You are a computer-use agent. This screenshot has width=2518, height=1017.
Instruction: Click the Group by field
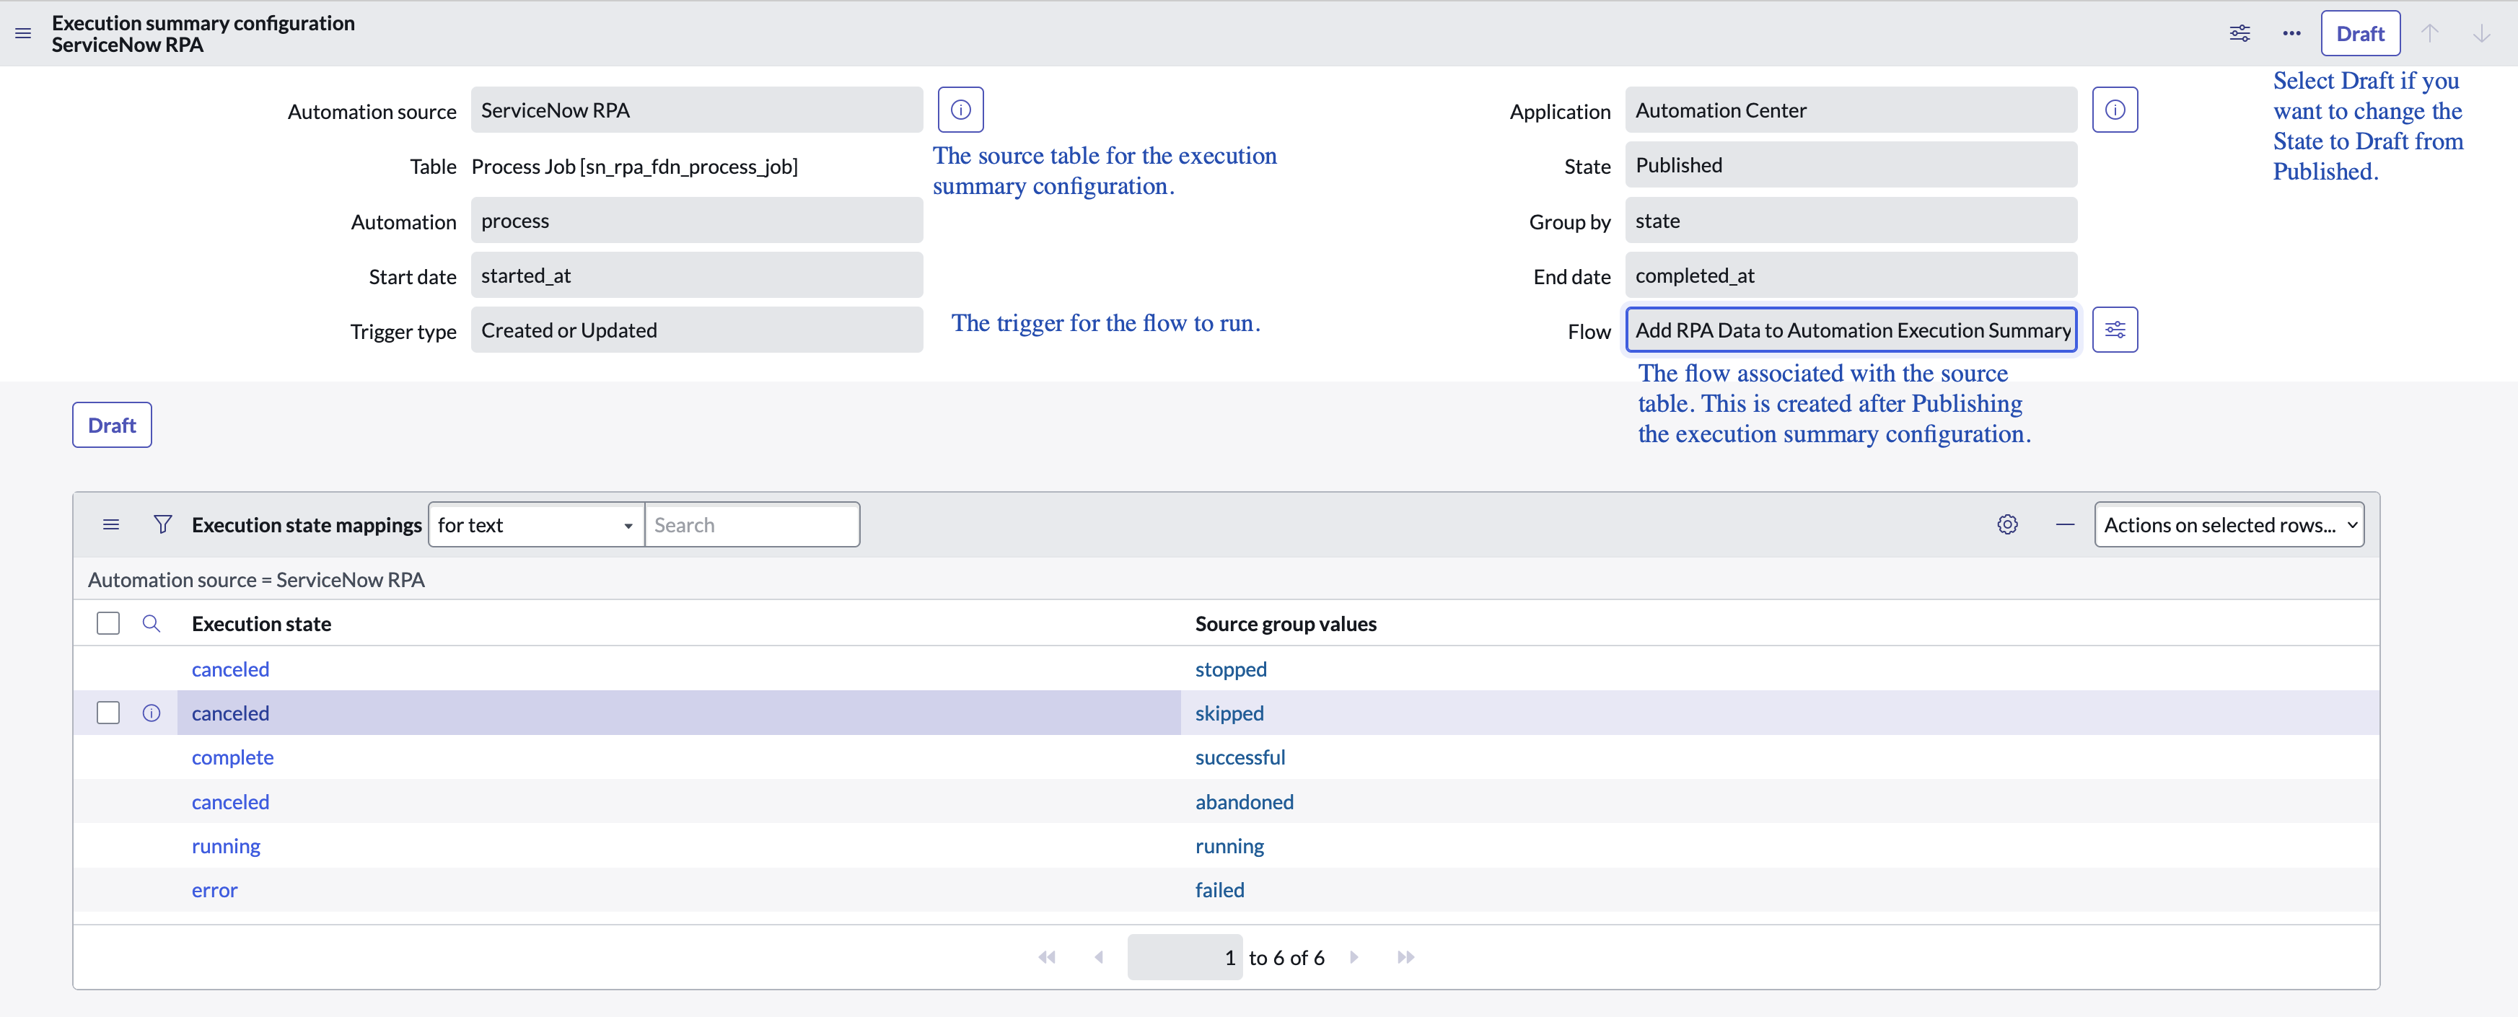(x=1851, y=220)
